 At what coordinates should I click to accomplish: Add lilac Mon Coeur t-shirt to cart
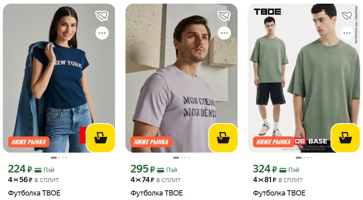point(223,138)
